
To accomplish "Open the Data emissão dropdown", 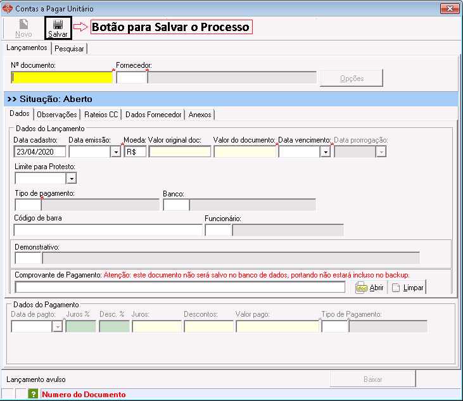I will pos(115,152).
